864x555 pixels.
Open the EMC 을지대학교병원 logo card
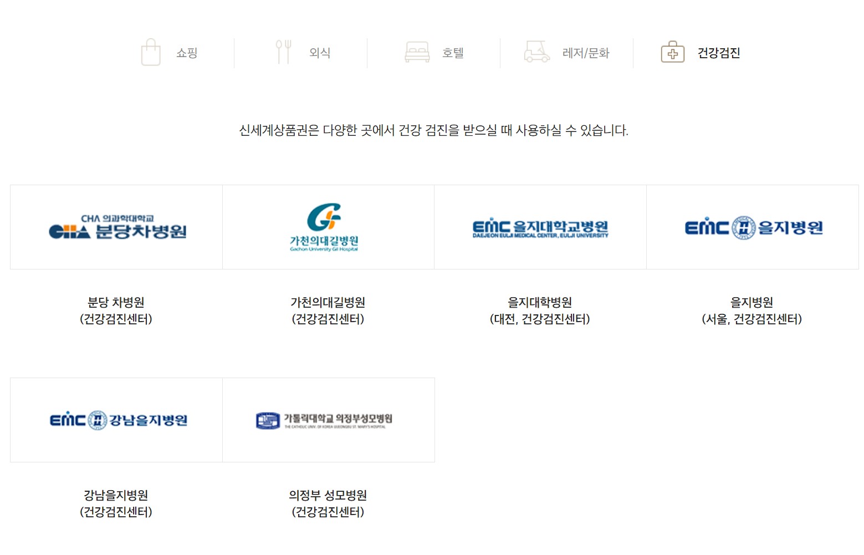click(540, 227)
